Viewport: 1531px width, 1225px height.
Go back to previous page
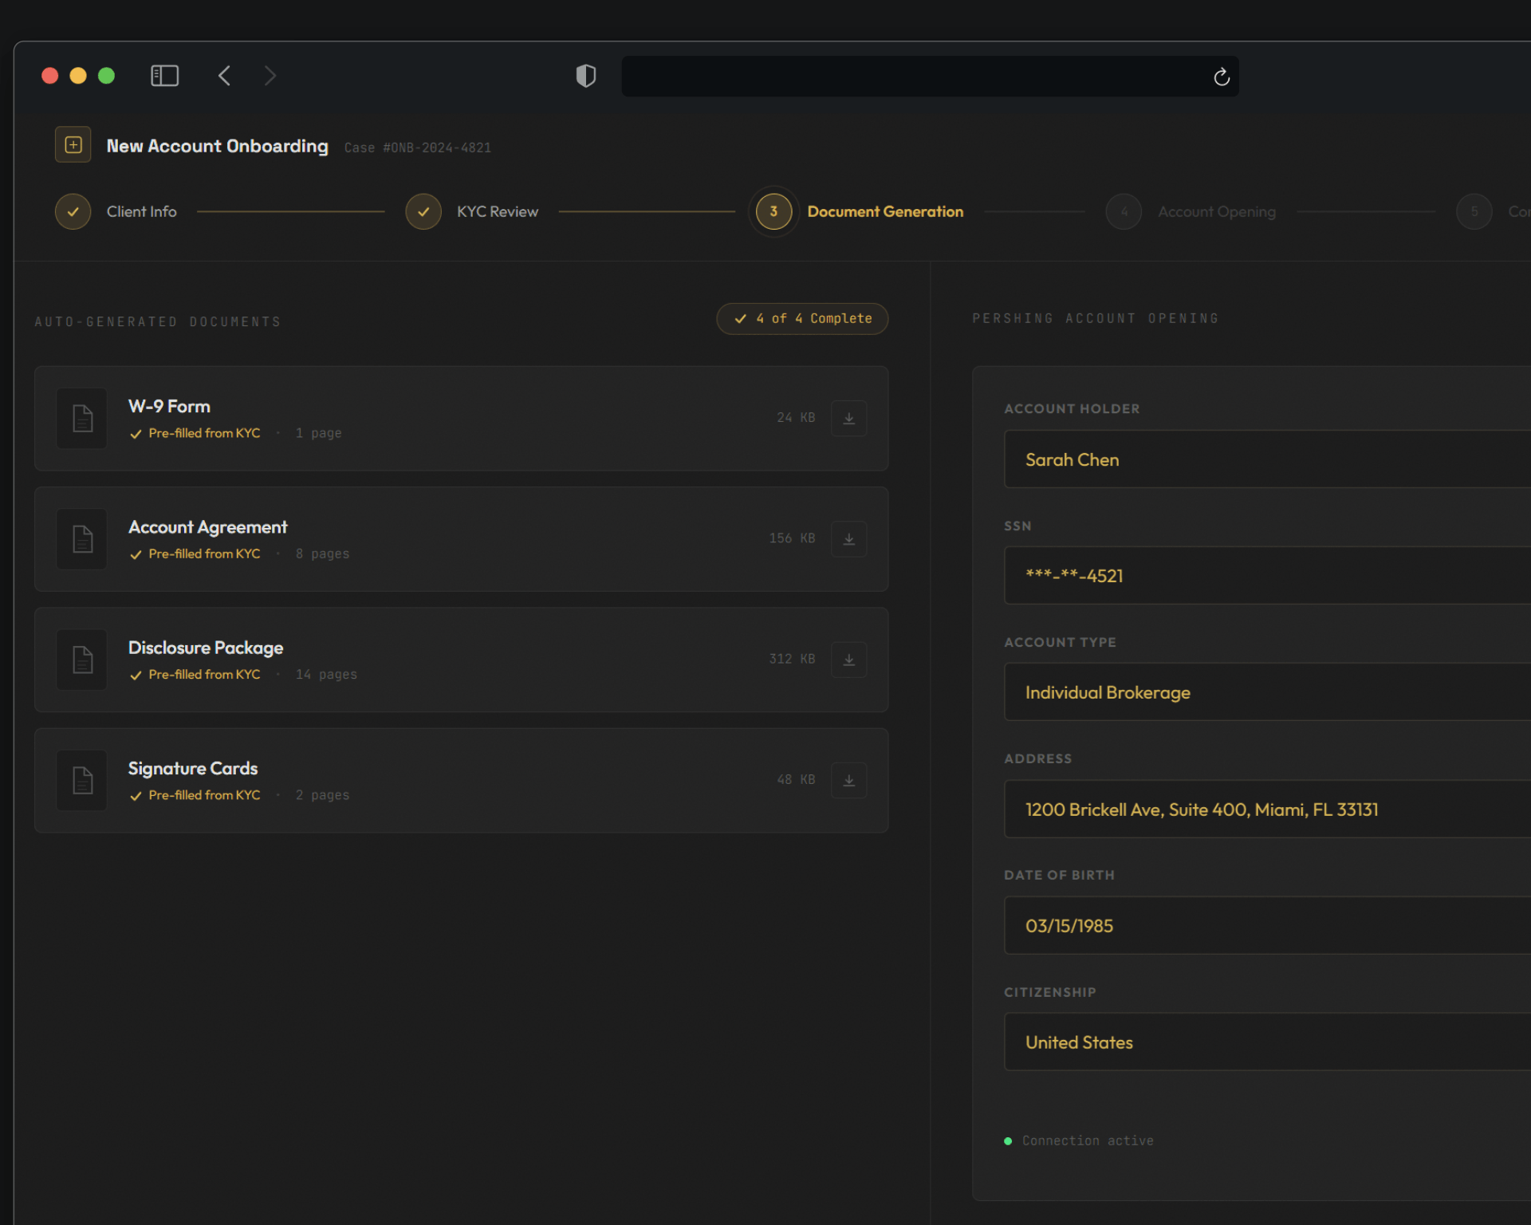[224, 76]
